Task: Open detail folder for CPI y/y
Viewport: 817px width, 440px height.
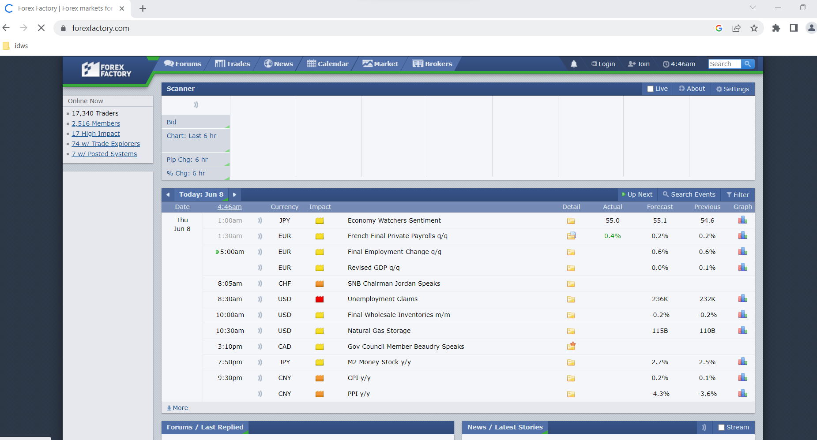Action: tap(571, 378)
